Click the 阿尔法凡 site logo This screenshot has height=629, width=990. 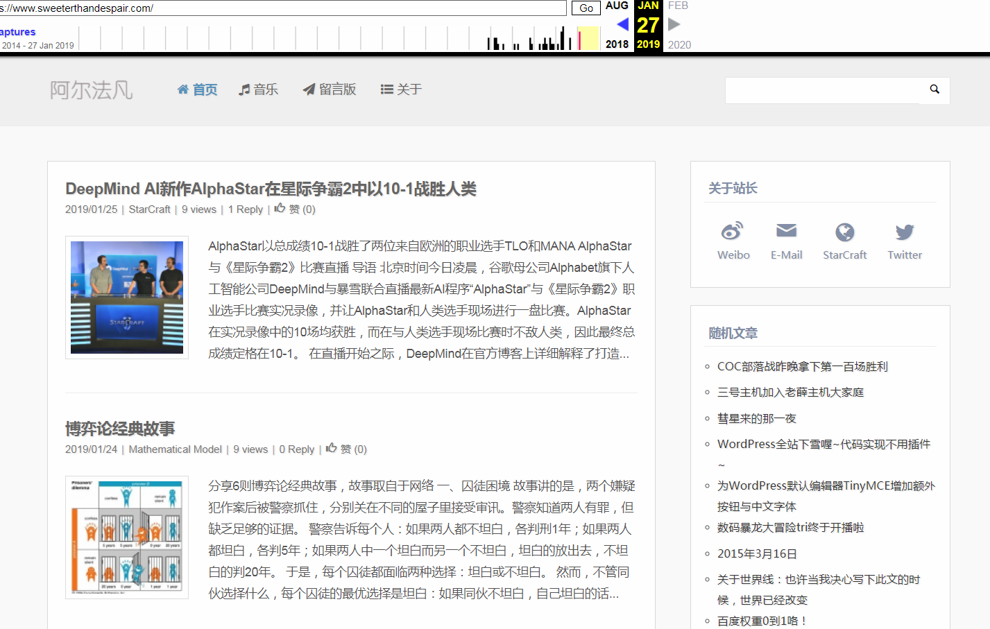[91, 90]
